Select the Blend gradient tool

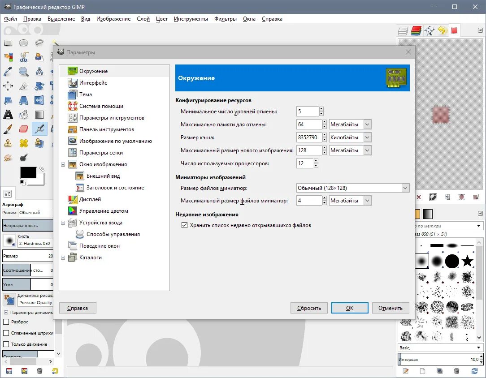pyautogui.click(x=39, y=115)
